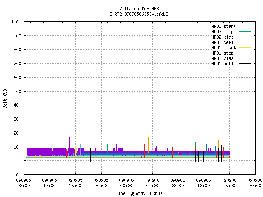Click the 600 y-axis tick label
The height and width of the screenshot is (197, 263).
17,78
